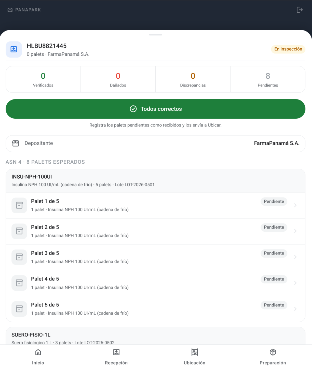Open Palet 2 de 5 via its chevron

coord(295,231)
